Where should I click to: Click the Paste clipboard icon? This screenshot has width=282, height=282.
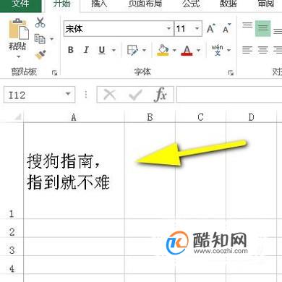[19, 29]
